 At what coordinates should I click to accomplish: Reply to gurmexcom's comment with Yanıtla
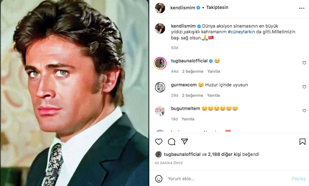click(x=214, y=95)
